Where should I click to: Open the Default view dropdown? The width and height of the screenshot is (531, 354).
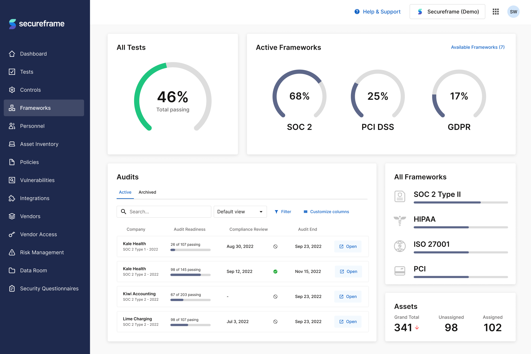tap(240, 212)
